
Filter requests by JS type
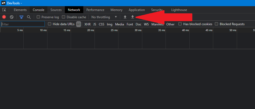95,24
